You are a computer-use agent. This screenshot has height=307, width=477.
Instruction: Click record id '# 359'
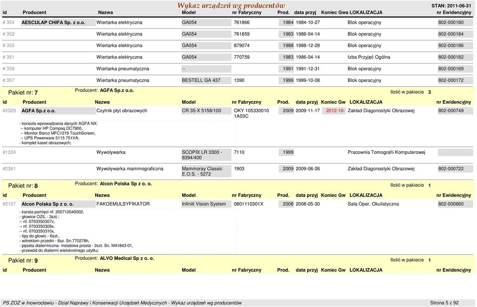pyautogui.click(x=8, y=68)
